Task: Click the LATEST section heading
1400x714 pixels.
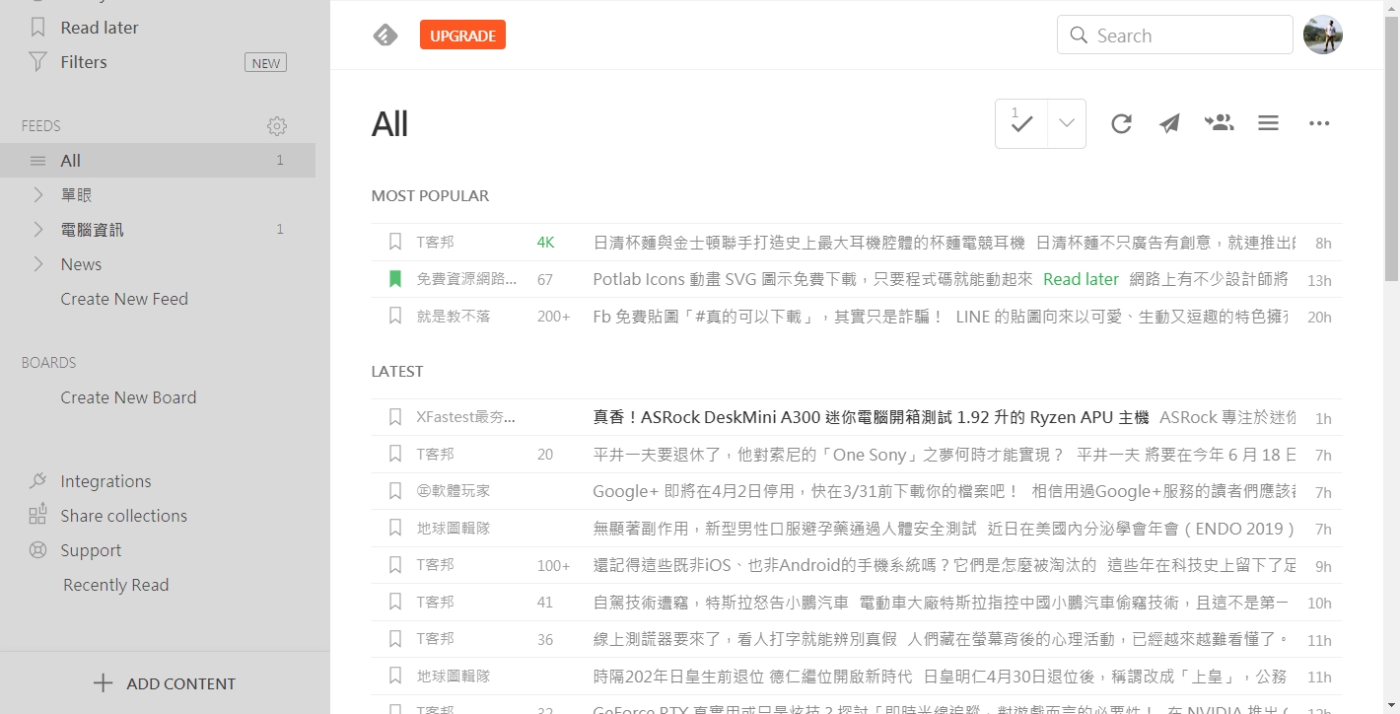Action: coord(397,371)
